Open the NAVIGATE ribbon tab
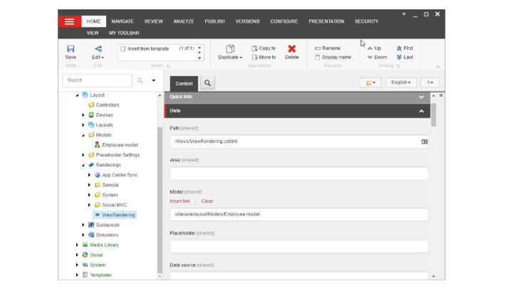This screenshot has width=518, height=301. tap(123, 21)
